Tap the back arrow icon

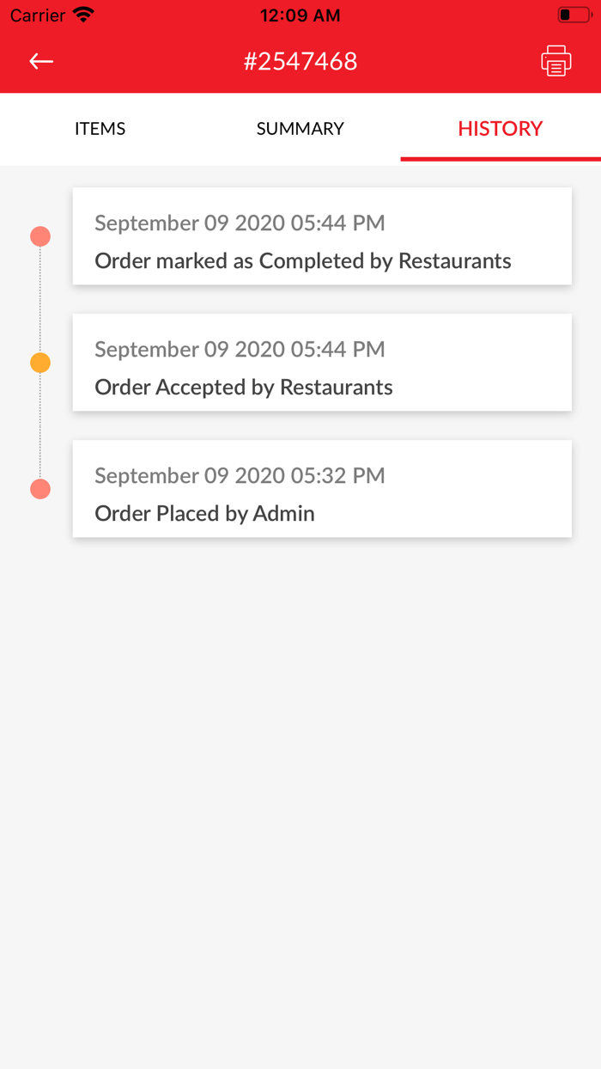[x=40, y=61]
